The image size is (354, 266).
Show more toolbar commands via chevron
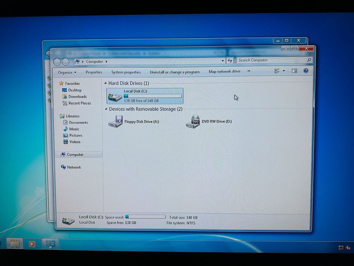[249, 71]
